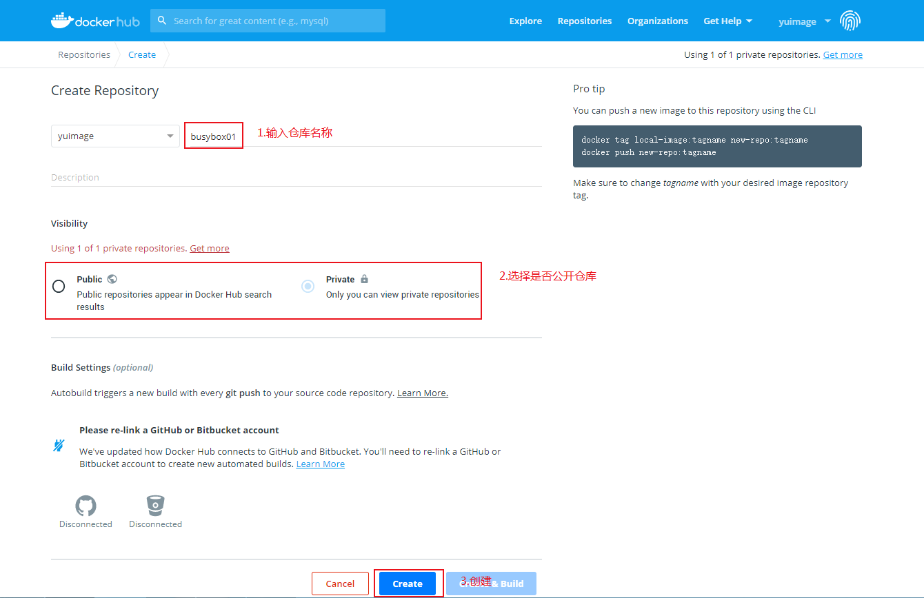Click Get more link in header bar

click(x=843, y=54)
